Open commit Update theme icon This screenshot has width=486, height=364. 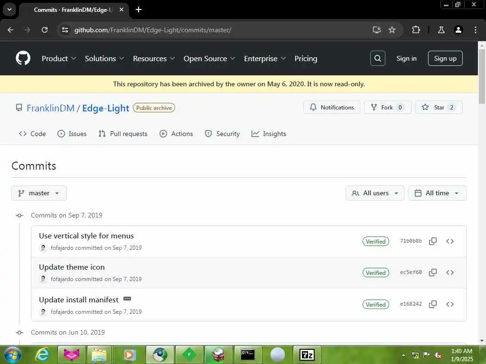(72, 267)
